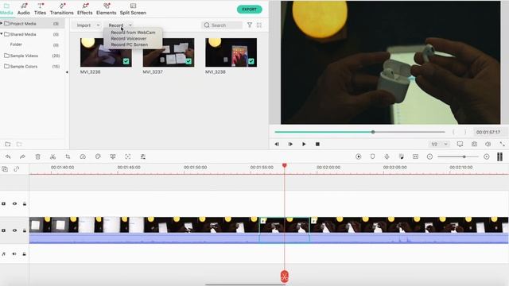Open the Color palette tool icon

pyautogui.click(x=98, y=157)
